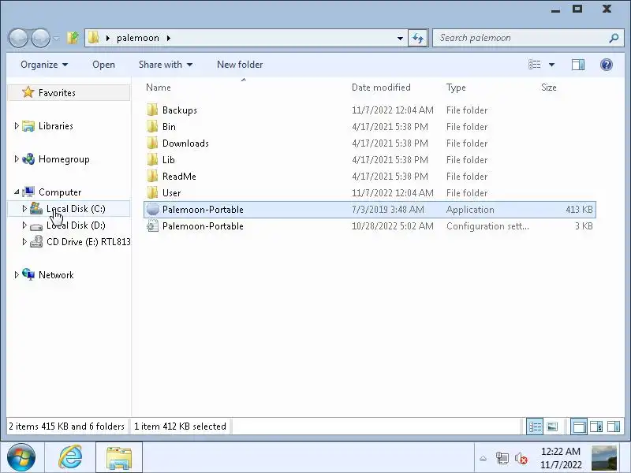Go back with the Back arrow button
Image resolution: width=631 pixels, height=473 pixels.
18,38
